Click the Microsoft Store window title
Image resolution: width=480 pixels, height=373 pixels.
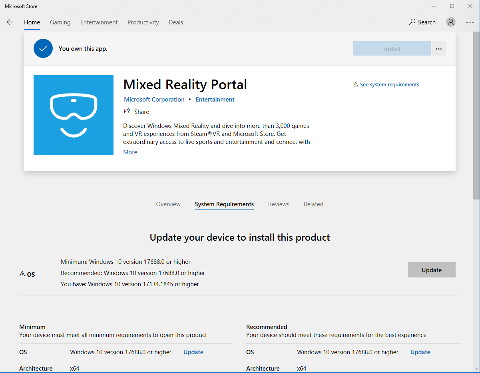[x=21, y=6]
